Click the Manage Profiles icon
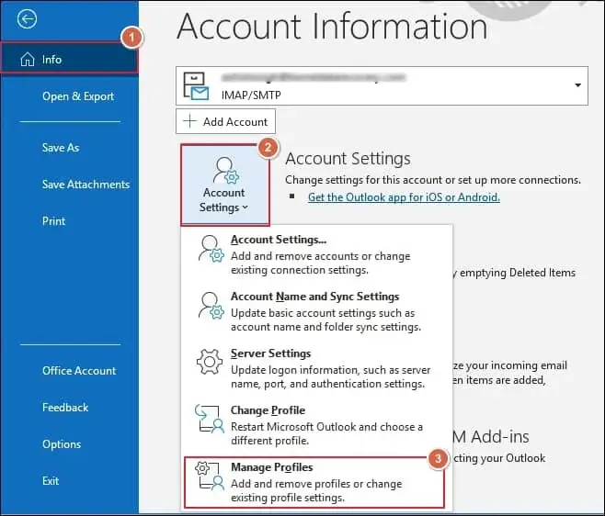Image resolution: width=605 pixels, height=516 pixels. tap(210, 476)
